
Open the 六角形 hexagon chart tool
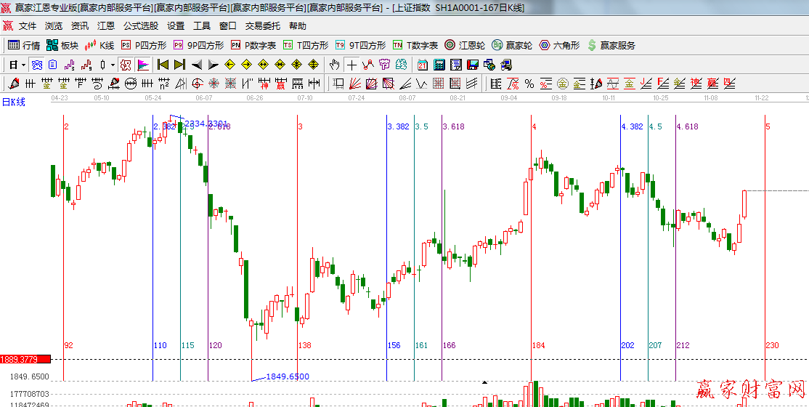click(x=559, y=45)
